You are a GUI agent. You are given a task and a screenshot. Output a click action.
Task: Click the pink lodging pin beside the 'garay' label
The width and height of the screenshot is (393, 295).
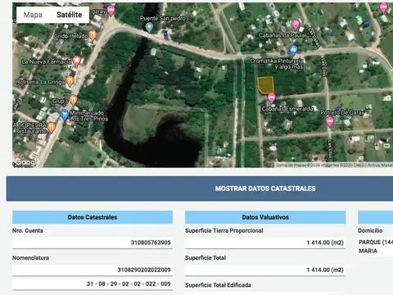[111, 11]
